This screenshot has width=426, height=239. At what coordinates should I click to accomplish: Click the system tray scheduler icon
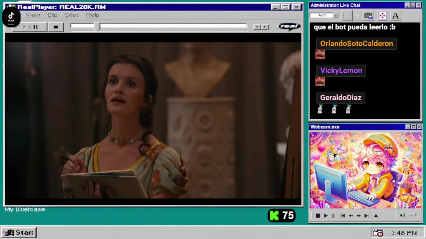(378, 233)
